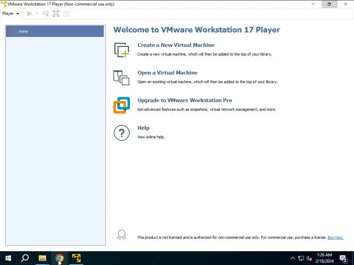Show hidden tray icons chevron
354x265 pixels.
pos(292,258)
